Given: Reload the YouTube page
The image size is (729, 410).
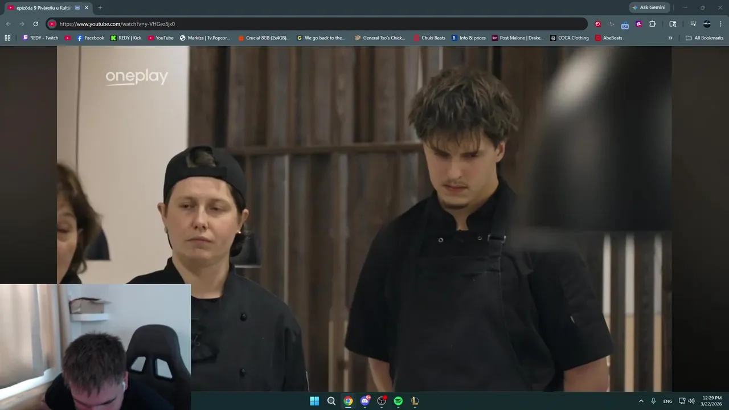Looking at the screenshot, I should [35, 24].
